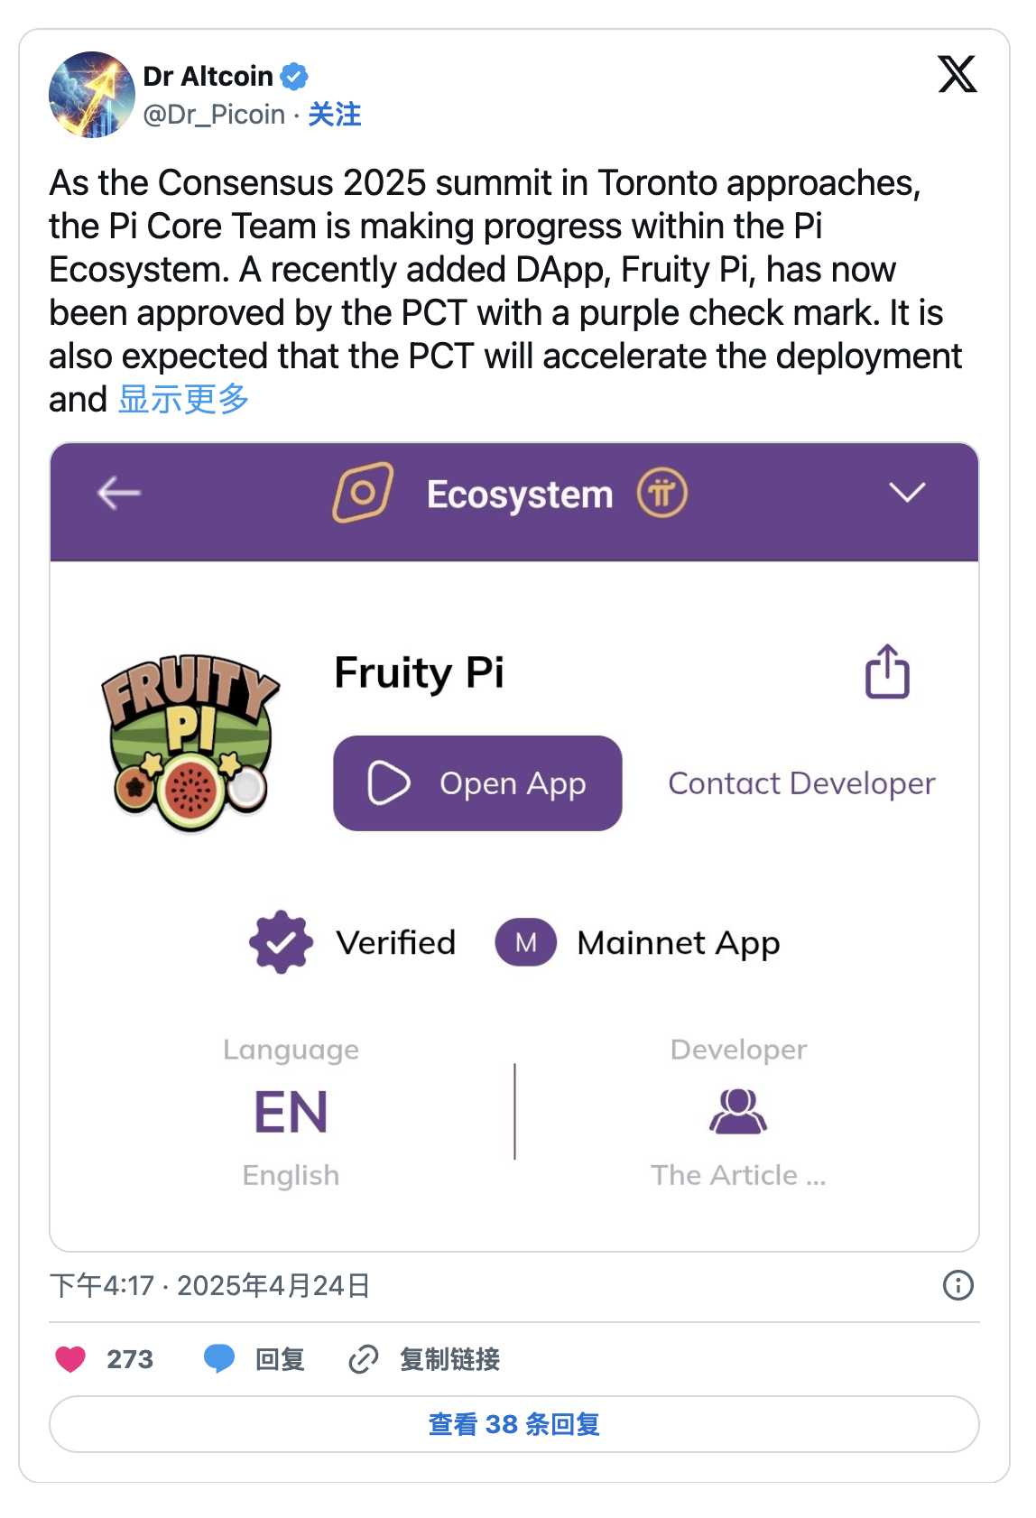Screen dimensions: 1036x1518
Task: Expand the Ecosystem header dropdown chevron
Action: pyautogui.click(x=907, y=492)
